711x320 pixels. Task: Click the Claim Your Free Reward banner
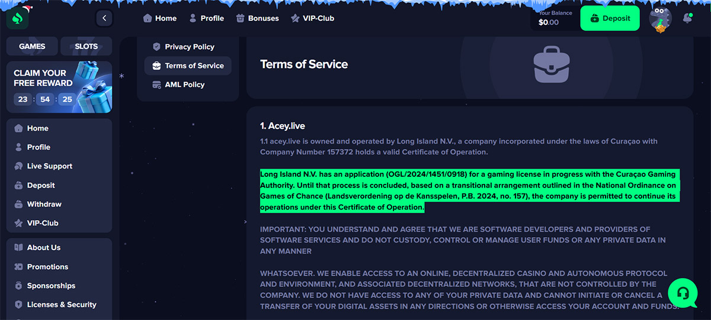tap(59, 87)
